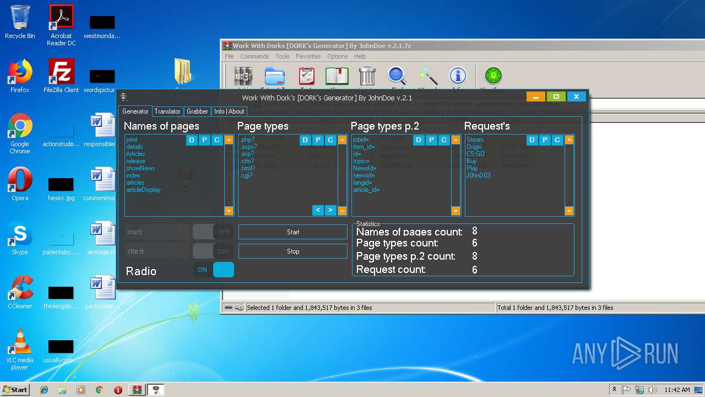Click the P button in Page types p.2
This screenshot has width=705, height=397.
click(x=431, y=140)
